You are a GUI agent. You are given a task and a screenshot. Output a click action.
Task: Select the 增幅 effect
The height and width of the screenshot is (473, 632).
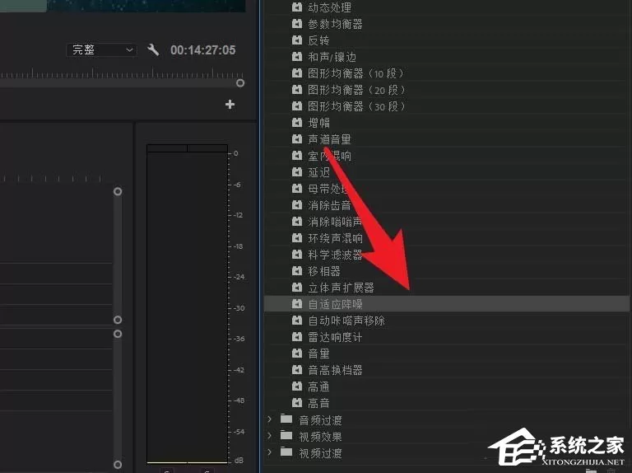click(318, 122)
